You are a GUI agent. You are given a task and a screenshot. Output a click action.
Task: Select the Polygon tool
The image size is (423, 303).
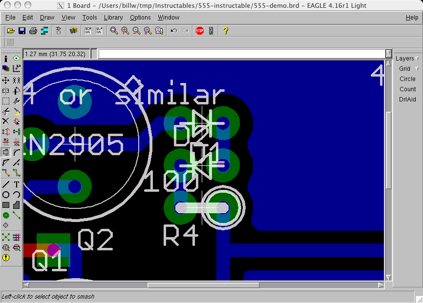(17, 205)
